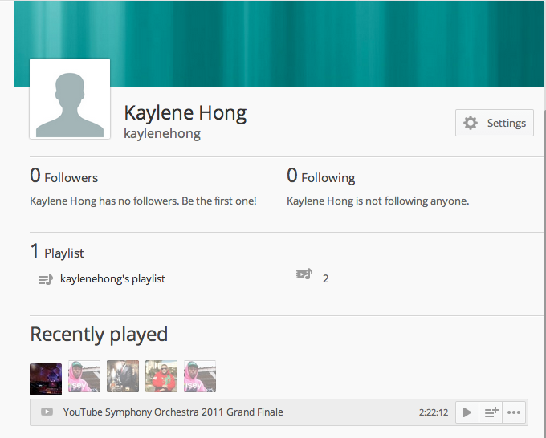Click the 0 Followers heading
Image resolution: width=546 pixels, height=438 pixels.
pos(64,176)
